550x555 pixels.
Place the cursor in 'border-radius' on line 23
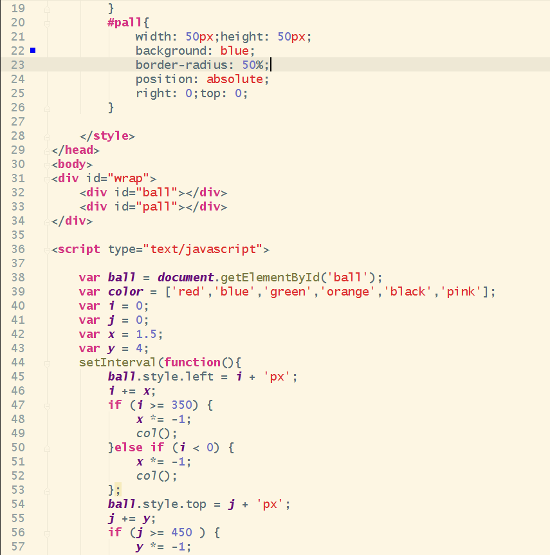click(181, 65)
